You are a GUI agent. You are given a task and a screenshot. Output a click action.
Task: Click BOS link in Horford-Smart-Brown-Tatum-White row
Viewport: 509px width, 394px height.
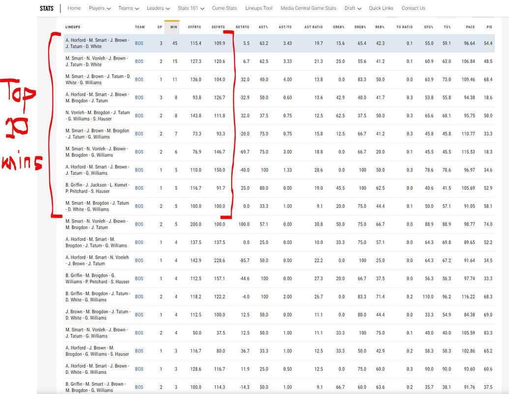coord(139,43)
